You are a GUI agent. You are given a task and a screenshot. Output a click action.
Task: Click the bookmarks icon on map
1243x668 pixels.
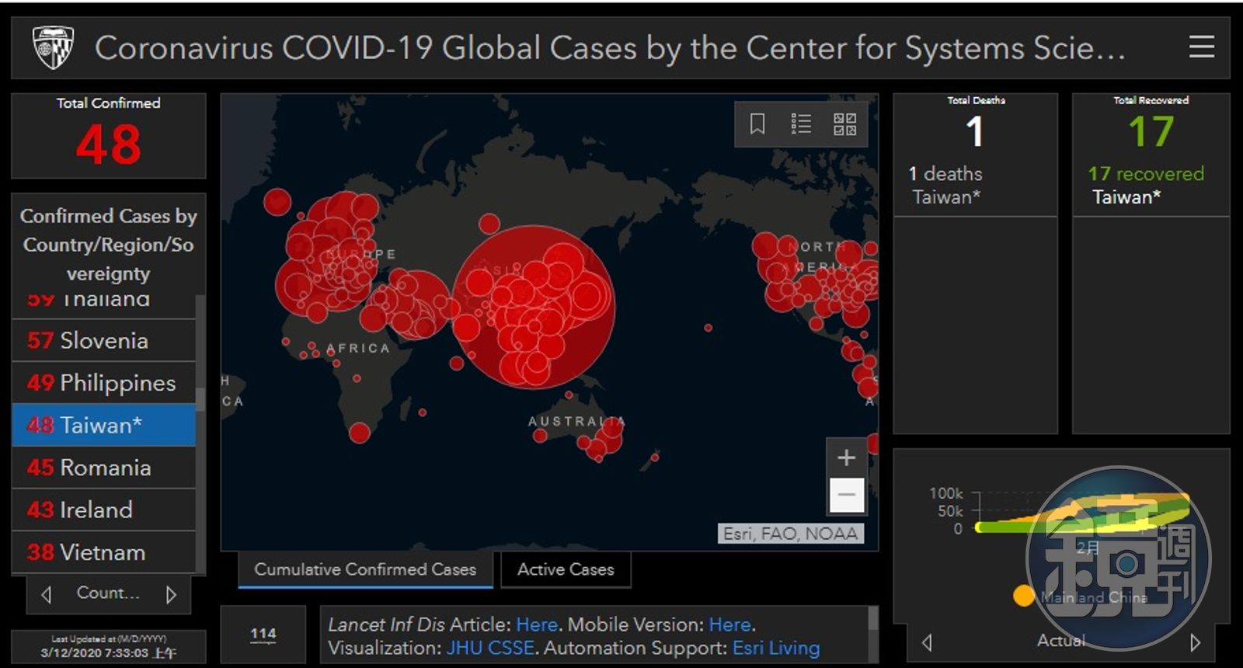tap(757, 124)
